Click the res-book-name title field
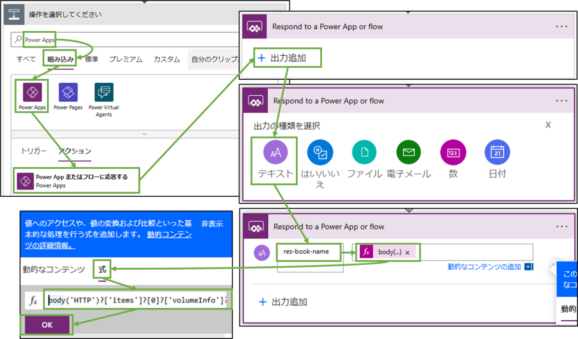Viewport: 578px width, 339px height. pyautogui.click(x=310, y=252)
